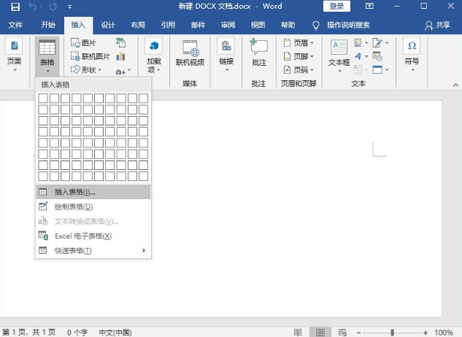Toggle print layout view in status bar
Viewport: 462px width, 337px height.
click(320, 332)
